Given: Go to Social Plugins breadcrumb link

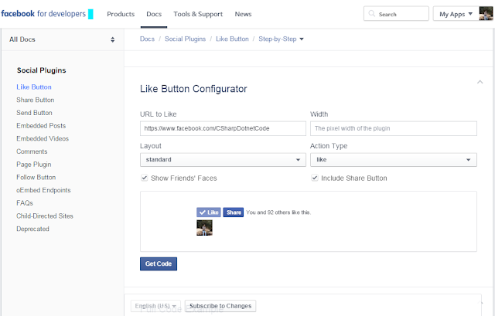Looking at the screenshot, I should coord(185,39).
